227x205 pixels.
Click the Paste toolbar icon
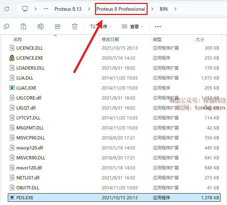click(23, 26)
